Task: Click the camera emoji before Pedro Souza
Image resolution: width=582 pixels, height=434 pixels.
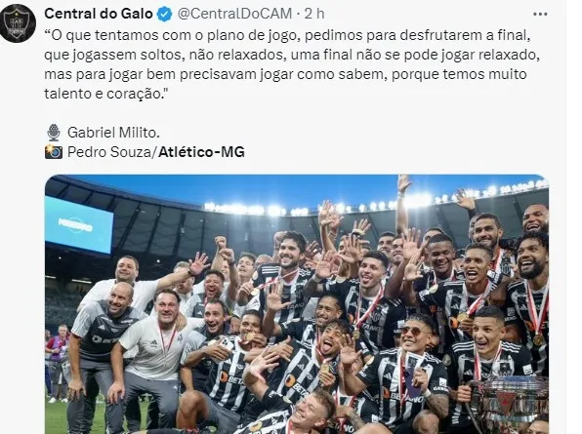Action: 54,152
